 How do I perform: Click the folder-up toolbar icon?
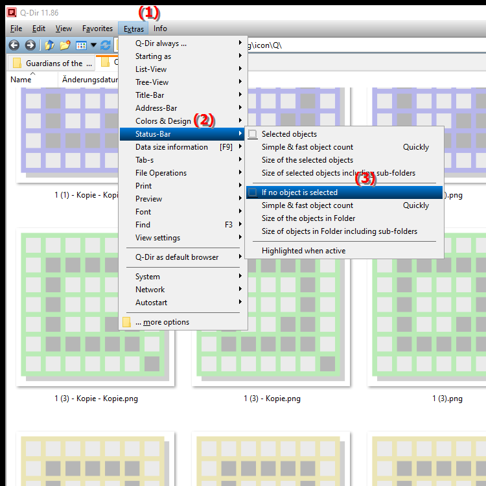click(x=50, y=45)
